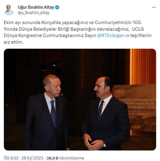Click the orange lit wall panel in the photo
Viewport: 160px width, 161px height.
[x=143, y=67]
